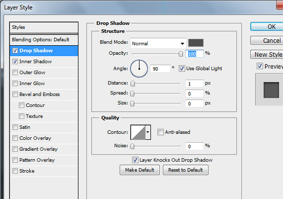Disable the Inner Shadow checkbox

[15, 62]
